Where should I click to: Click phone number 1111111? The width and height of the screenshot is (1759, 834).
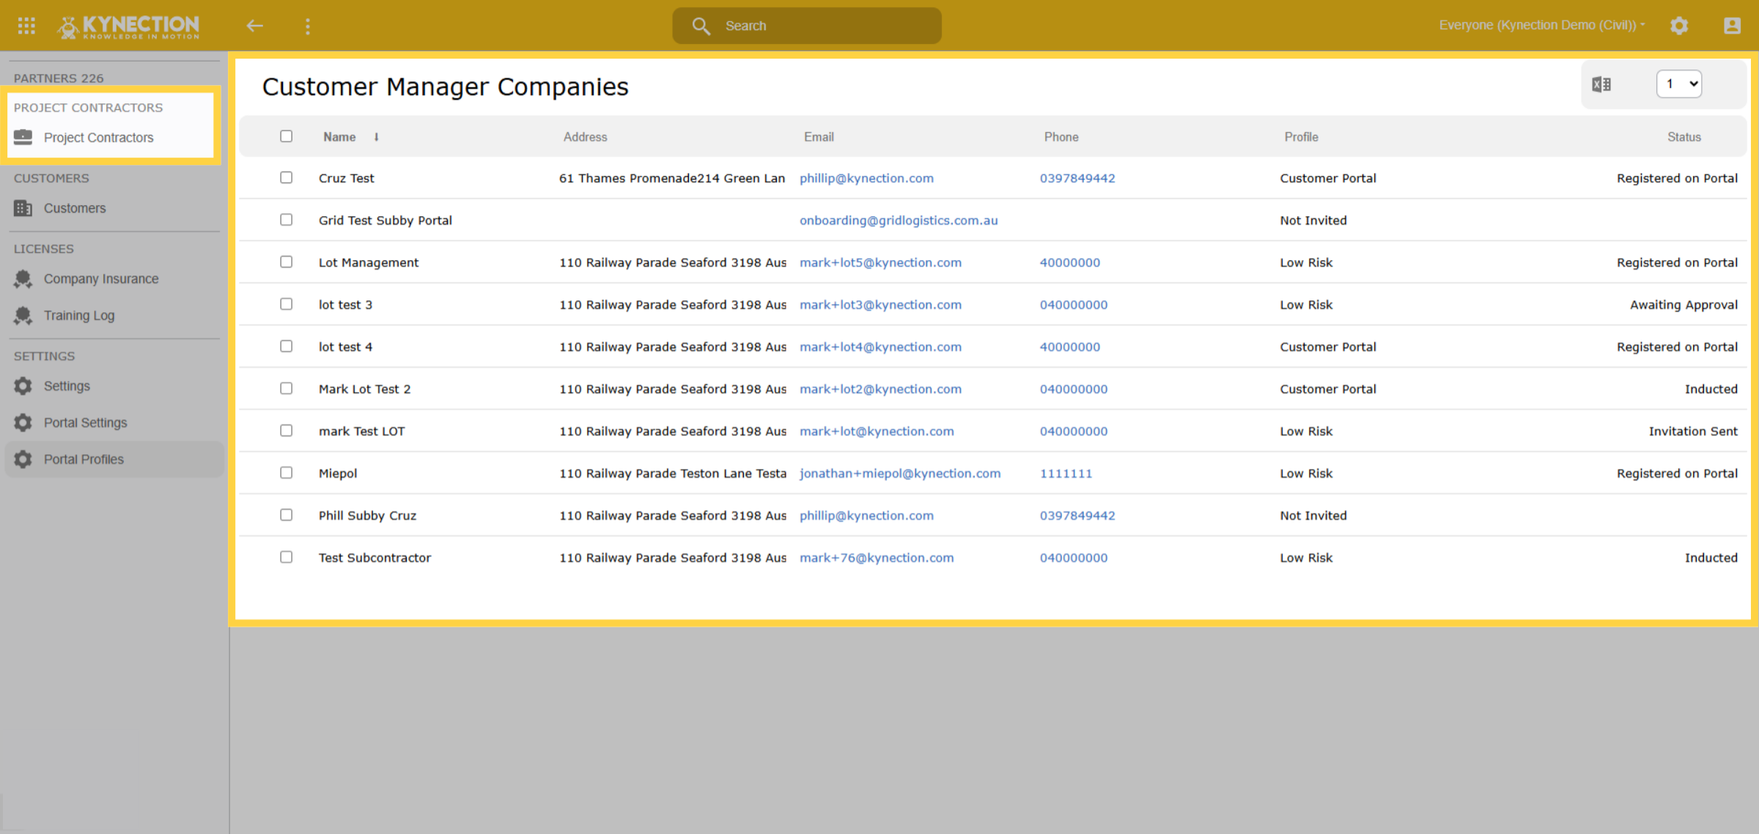click(1066, 473)
